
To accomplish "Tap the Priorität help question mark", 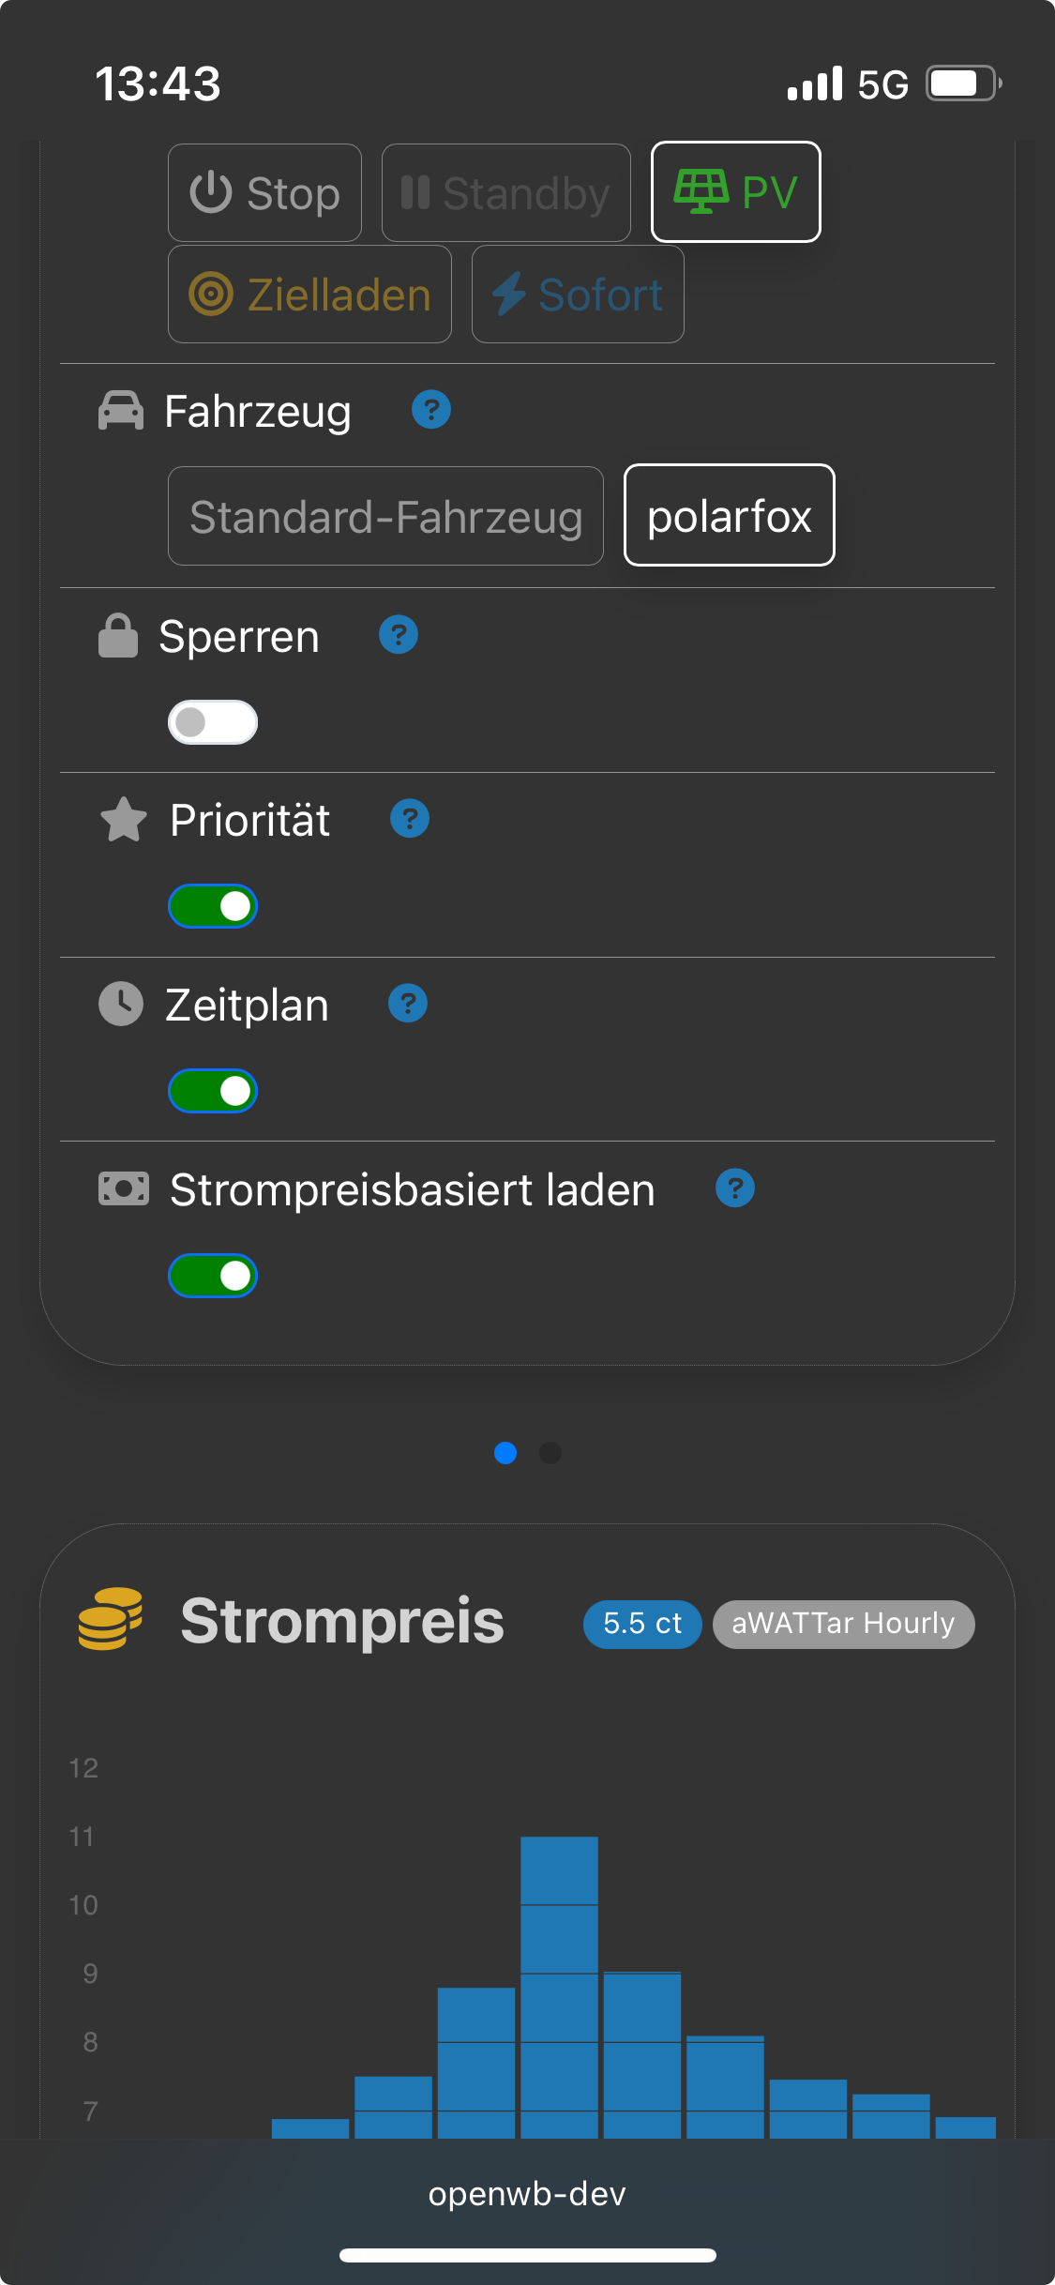I will tap(410, 819).
